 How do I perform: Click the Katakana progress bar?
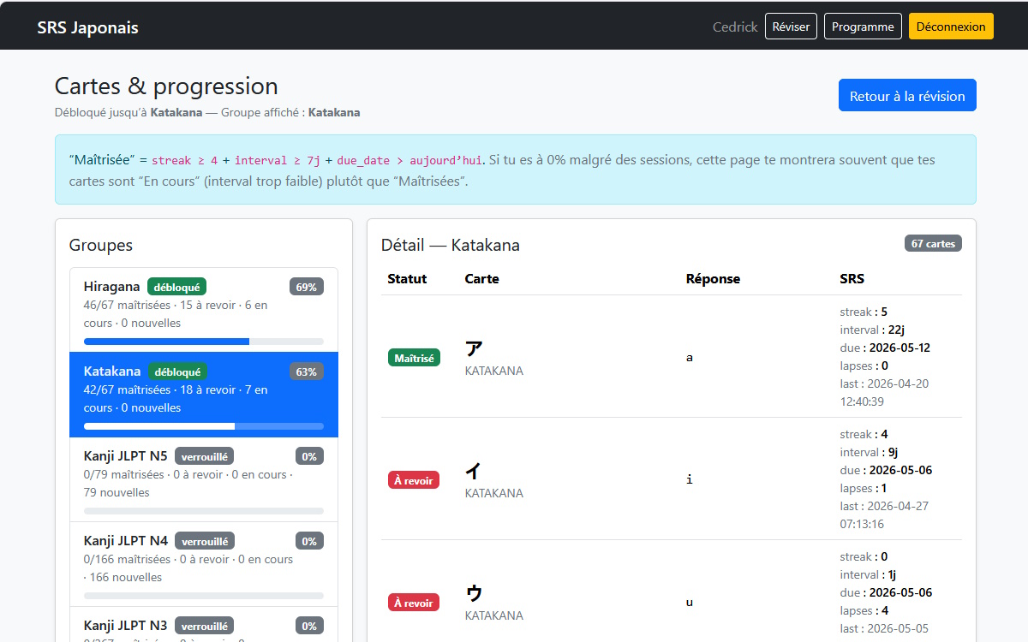click(x=204, y=426)
